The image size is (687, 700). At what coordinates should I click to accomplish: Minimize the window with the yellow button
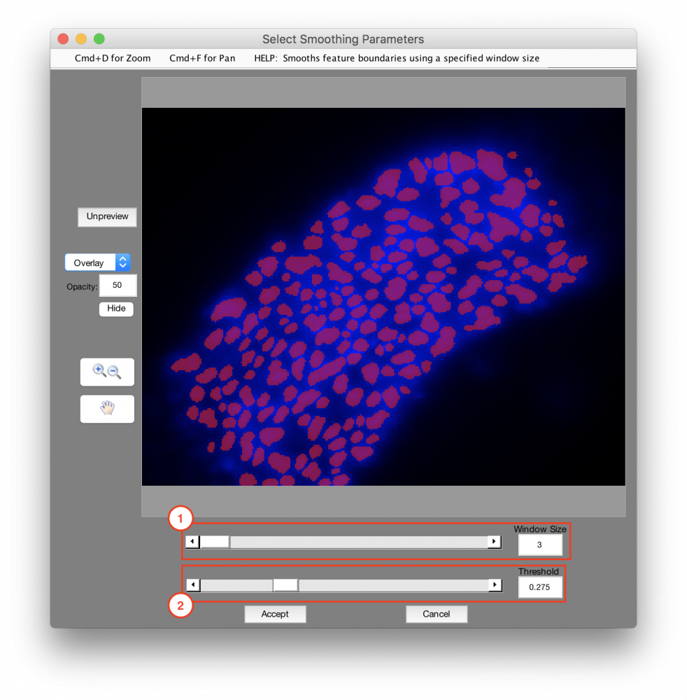pos(81,38)
